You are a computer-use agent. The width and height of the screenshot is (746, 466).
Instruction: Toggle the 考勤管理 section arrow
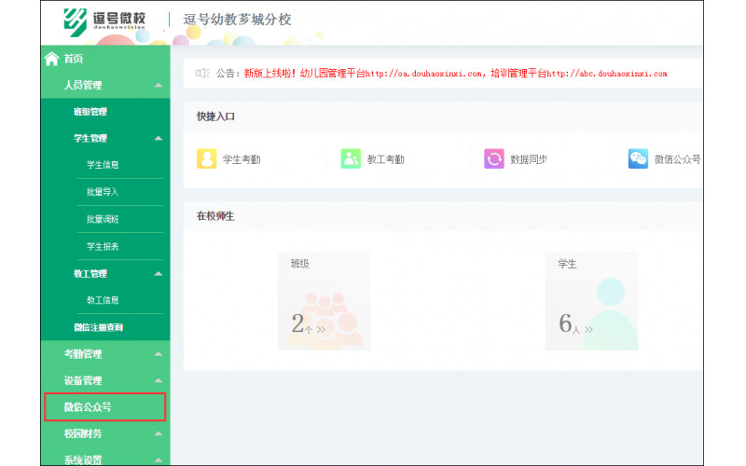[x=159, y=354]
